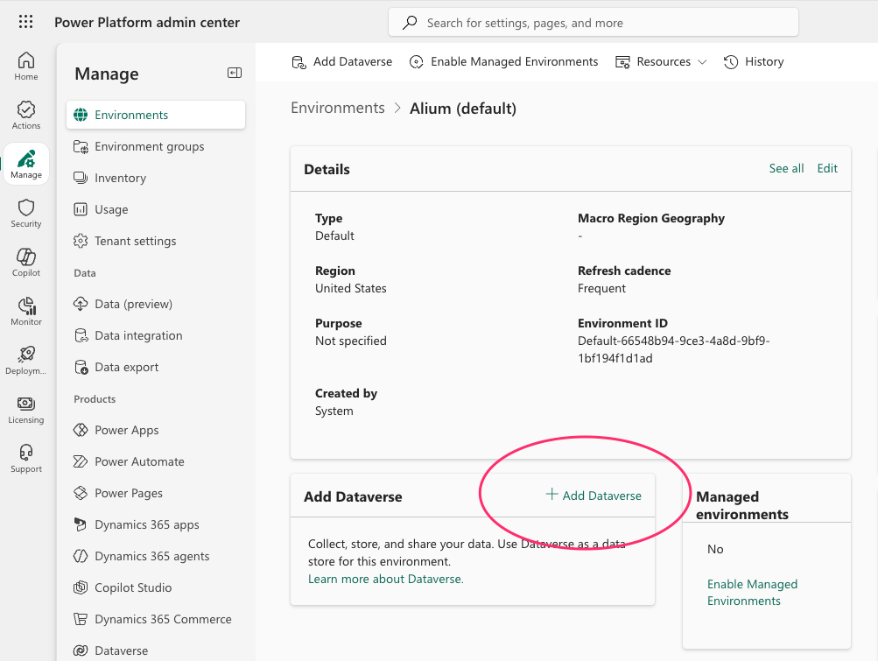The height and width of the screenshot is (661, 878).
Task: Click the Power Apps icon
Action: click(81, 430)
